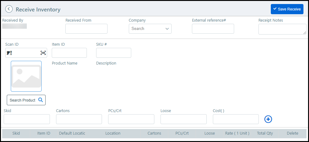
Task: Click the Loose quantity field
Action: [184, 119]
